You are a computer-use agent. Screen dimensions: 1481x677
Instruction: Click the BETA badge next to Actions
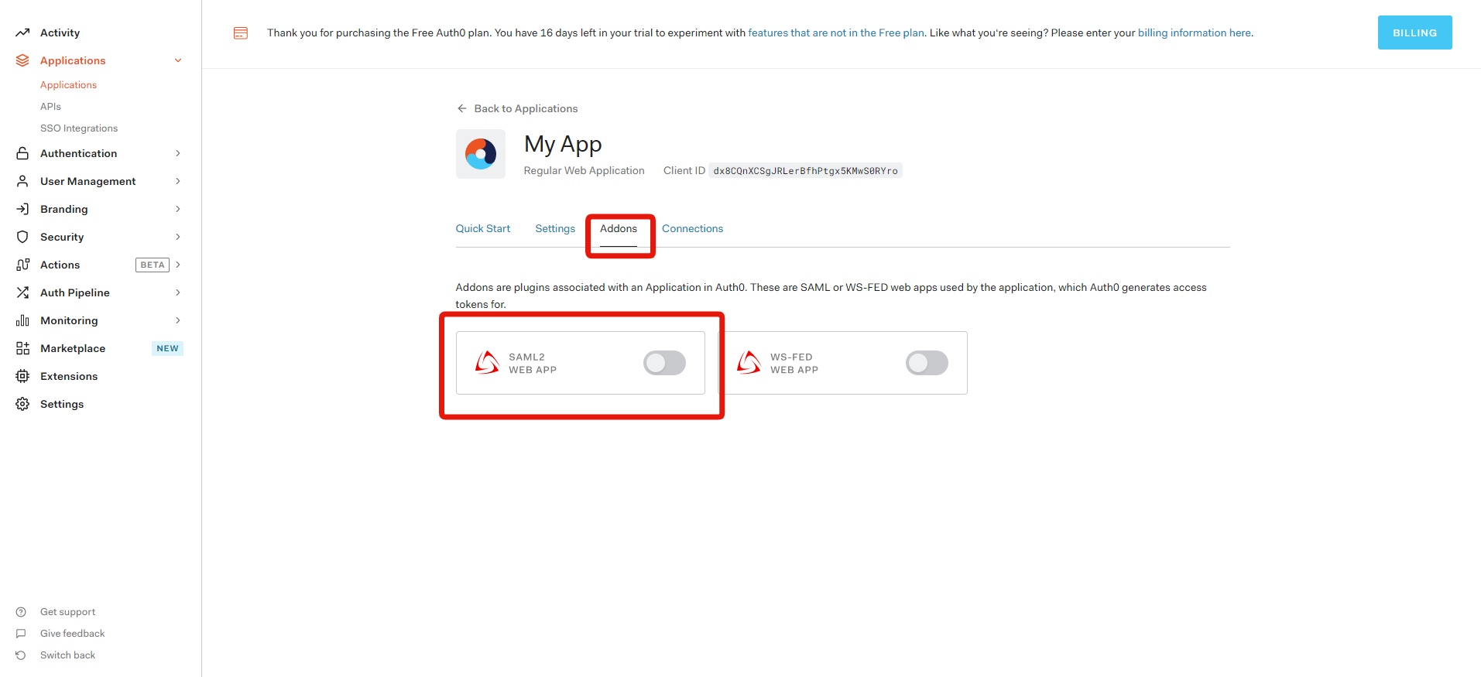click(153, 265)
